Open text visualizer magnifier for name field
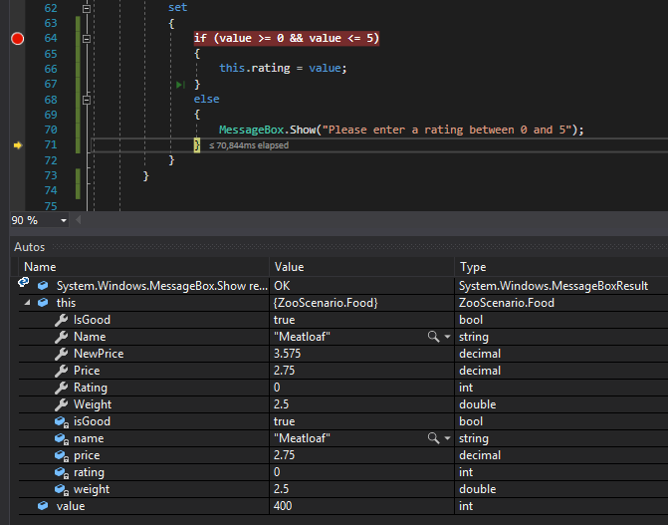This screenshot has width=668, height=525. [x=433, y=438]
